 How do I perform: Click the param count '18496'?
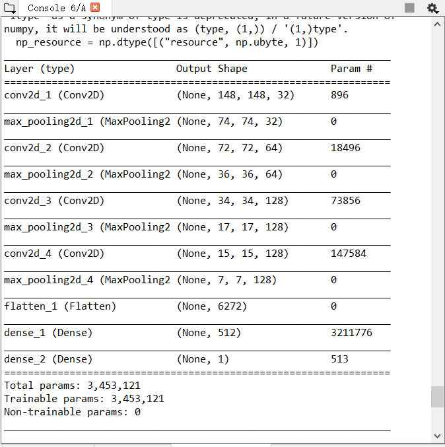(345, 149)
